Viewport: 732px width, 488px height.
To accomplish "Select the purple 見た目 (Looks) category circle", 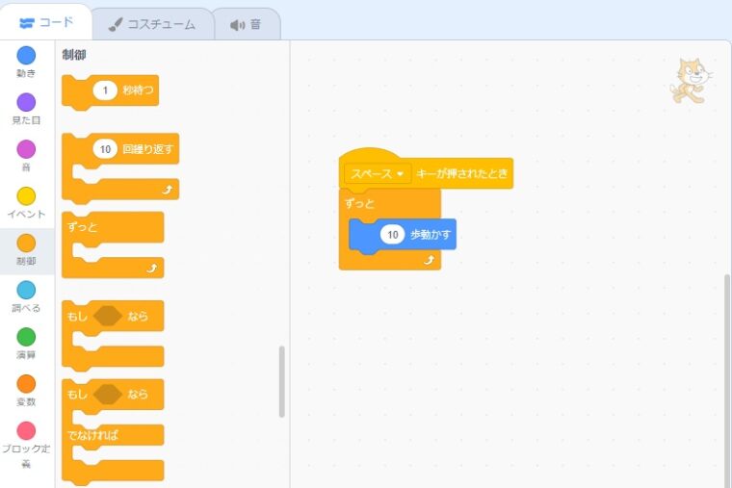I will [27, 102].
